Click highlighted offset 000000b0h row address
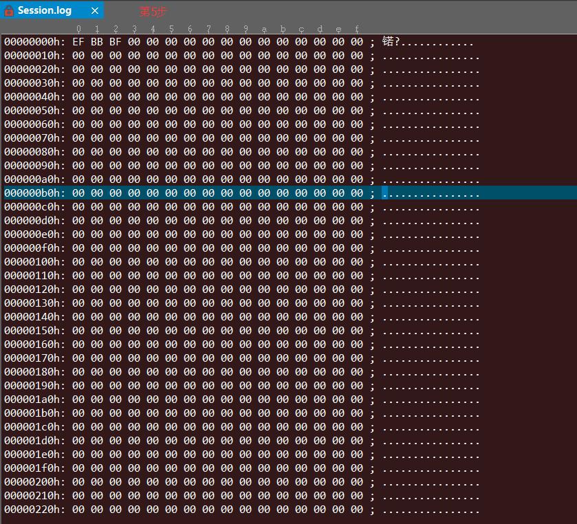This screenshot has width=577, height=524. point(34,193)
